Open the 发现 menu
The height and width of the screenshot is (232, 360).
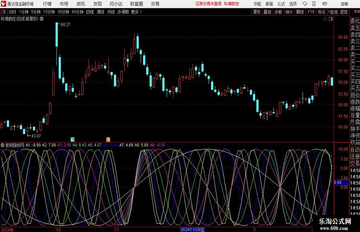[98, 4]
